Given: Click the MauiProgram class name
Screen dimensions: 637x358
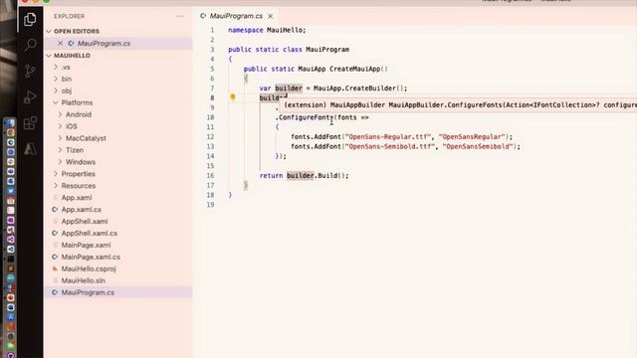Looking at the screenshot, I should point(327,50).
